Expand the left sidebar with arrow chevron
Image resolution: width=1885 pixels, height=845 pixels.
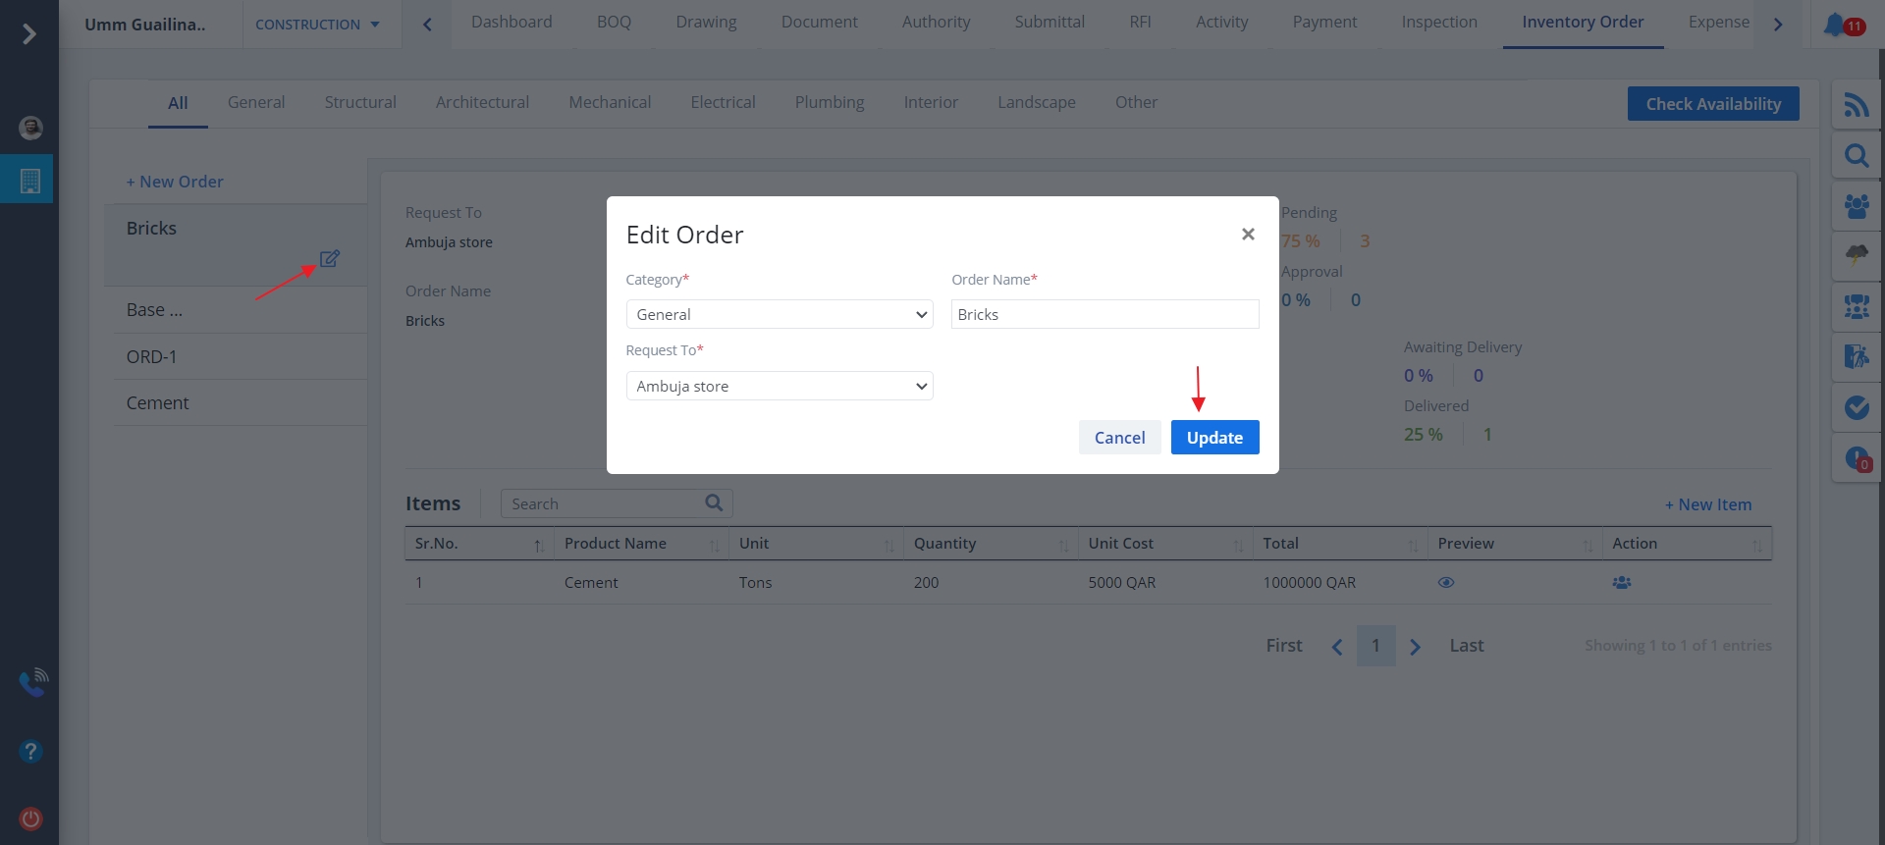pyautogui.click(x=29, y=34)
